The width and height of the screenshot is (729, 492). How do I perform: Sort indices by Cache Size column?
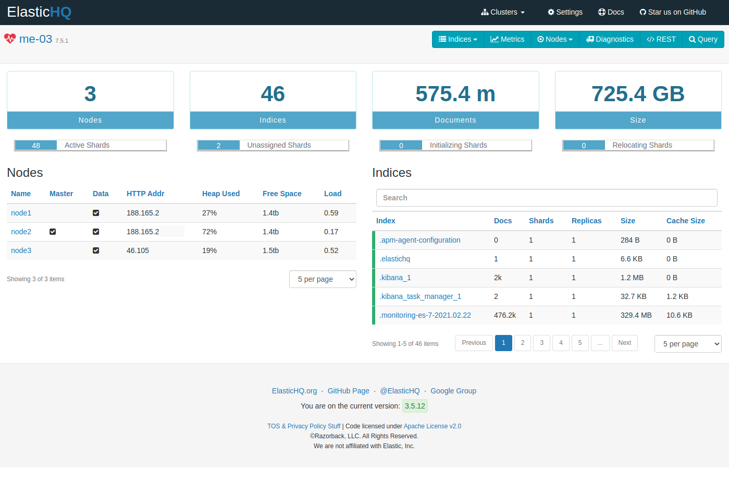pyautogui.click(x=686, y=221)
